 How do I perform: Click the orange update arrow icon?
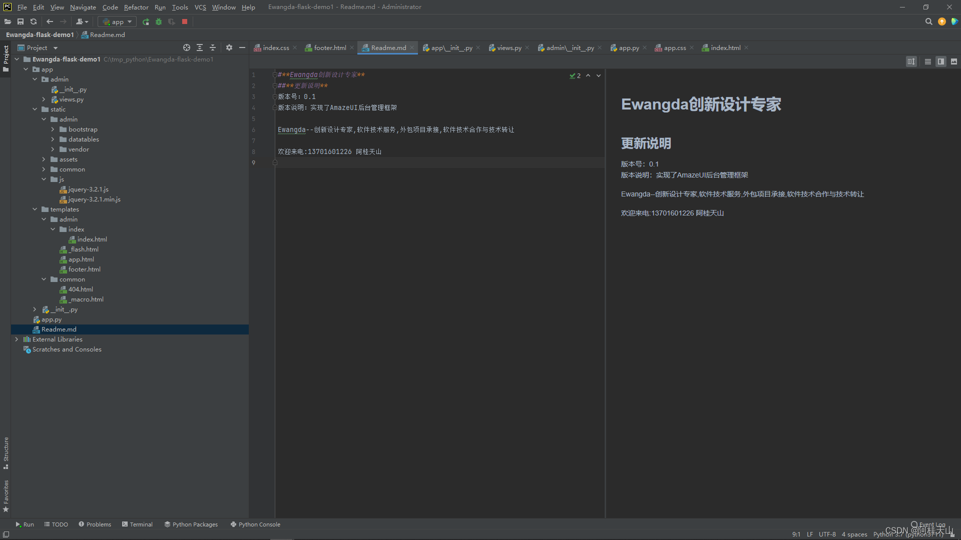click(x=942, y=21)
